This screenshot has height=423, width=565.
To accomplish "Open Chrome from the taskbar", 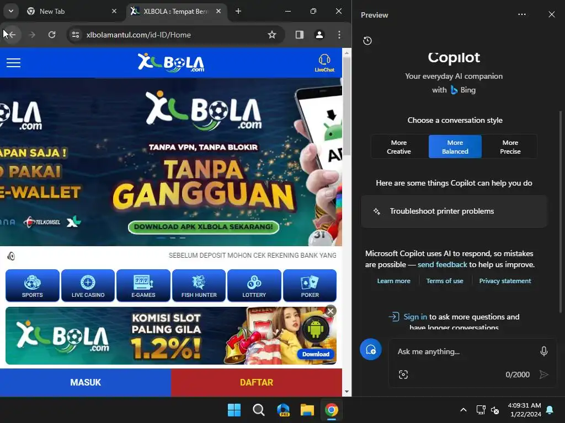I will tap(332, 410).
